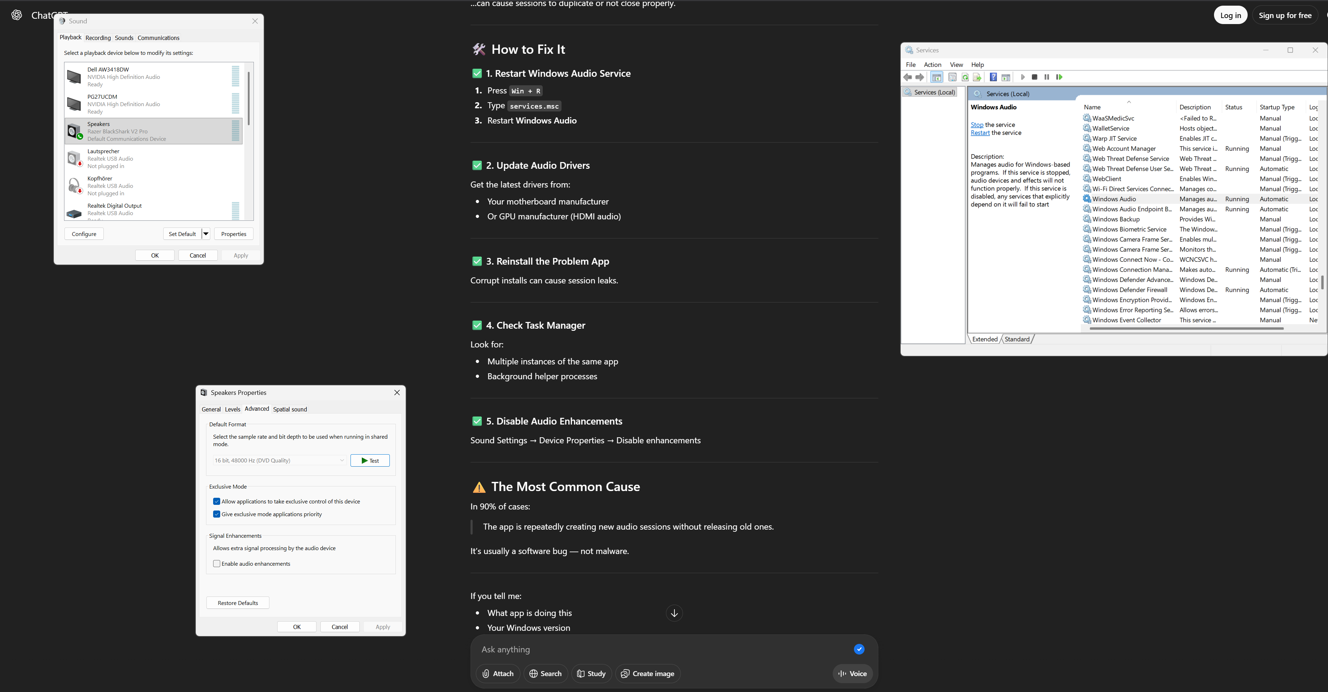The image size is (1328, 692).
Task: Open the Help icon in Services toolbar
Action: [x=993, y=77]
